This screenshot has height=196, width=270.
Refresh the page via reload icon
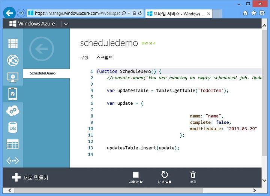point(140,13)
